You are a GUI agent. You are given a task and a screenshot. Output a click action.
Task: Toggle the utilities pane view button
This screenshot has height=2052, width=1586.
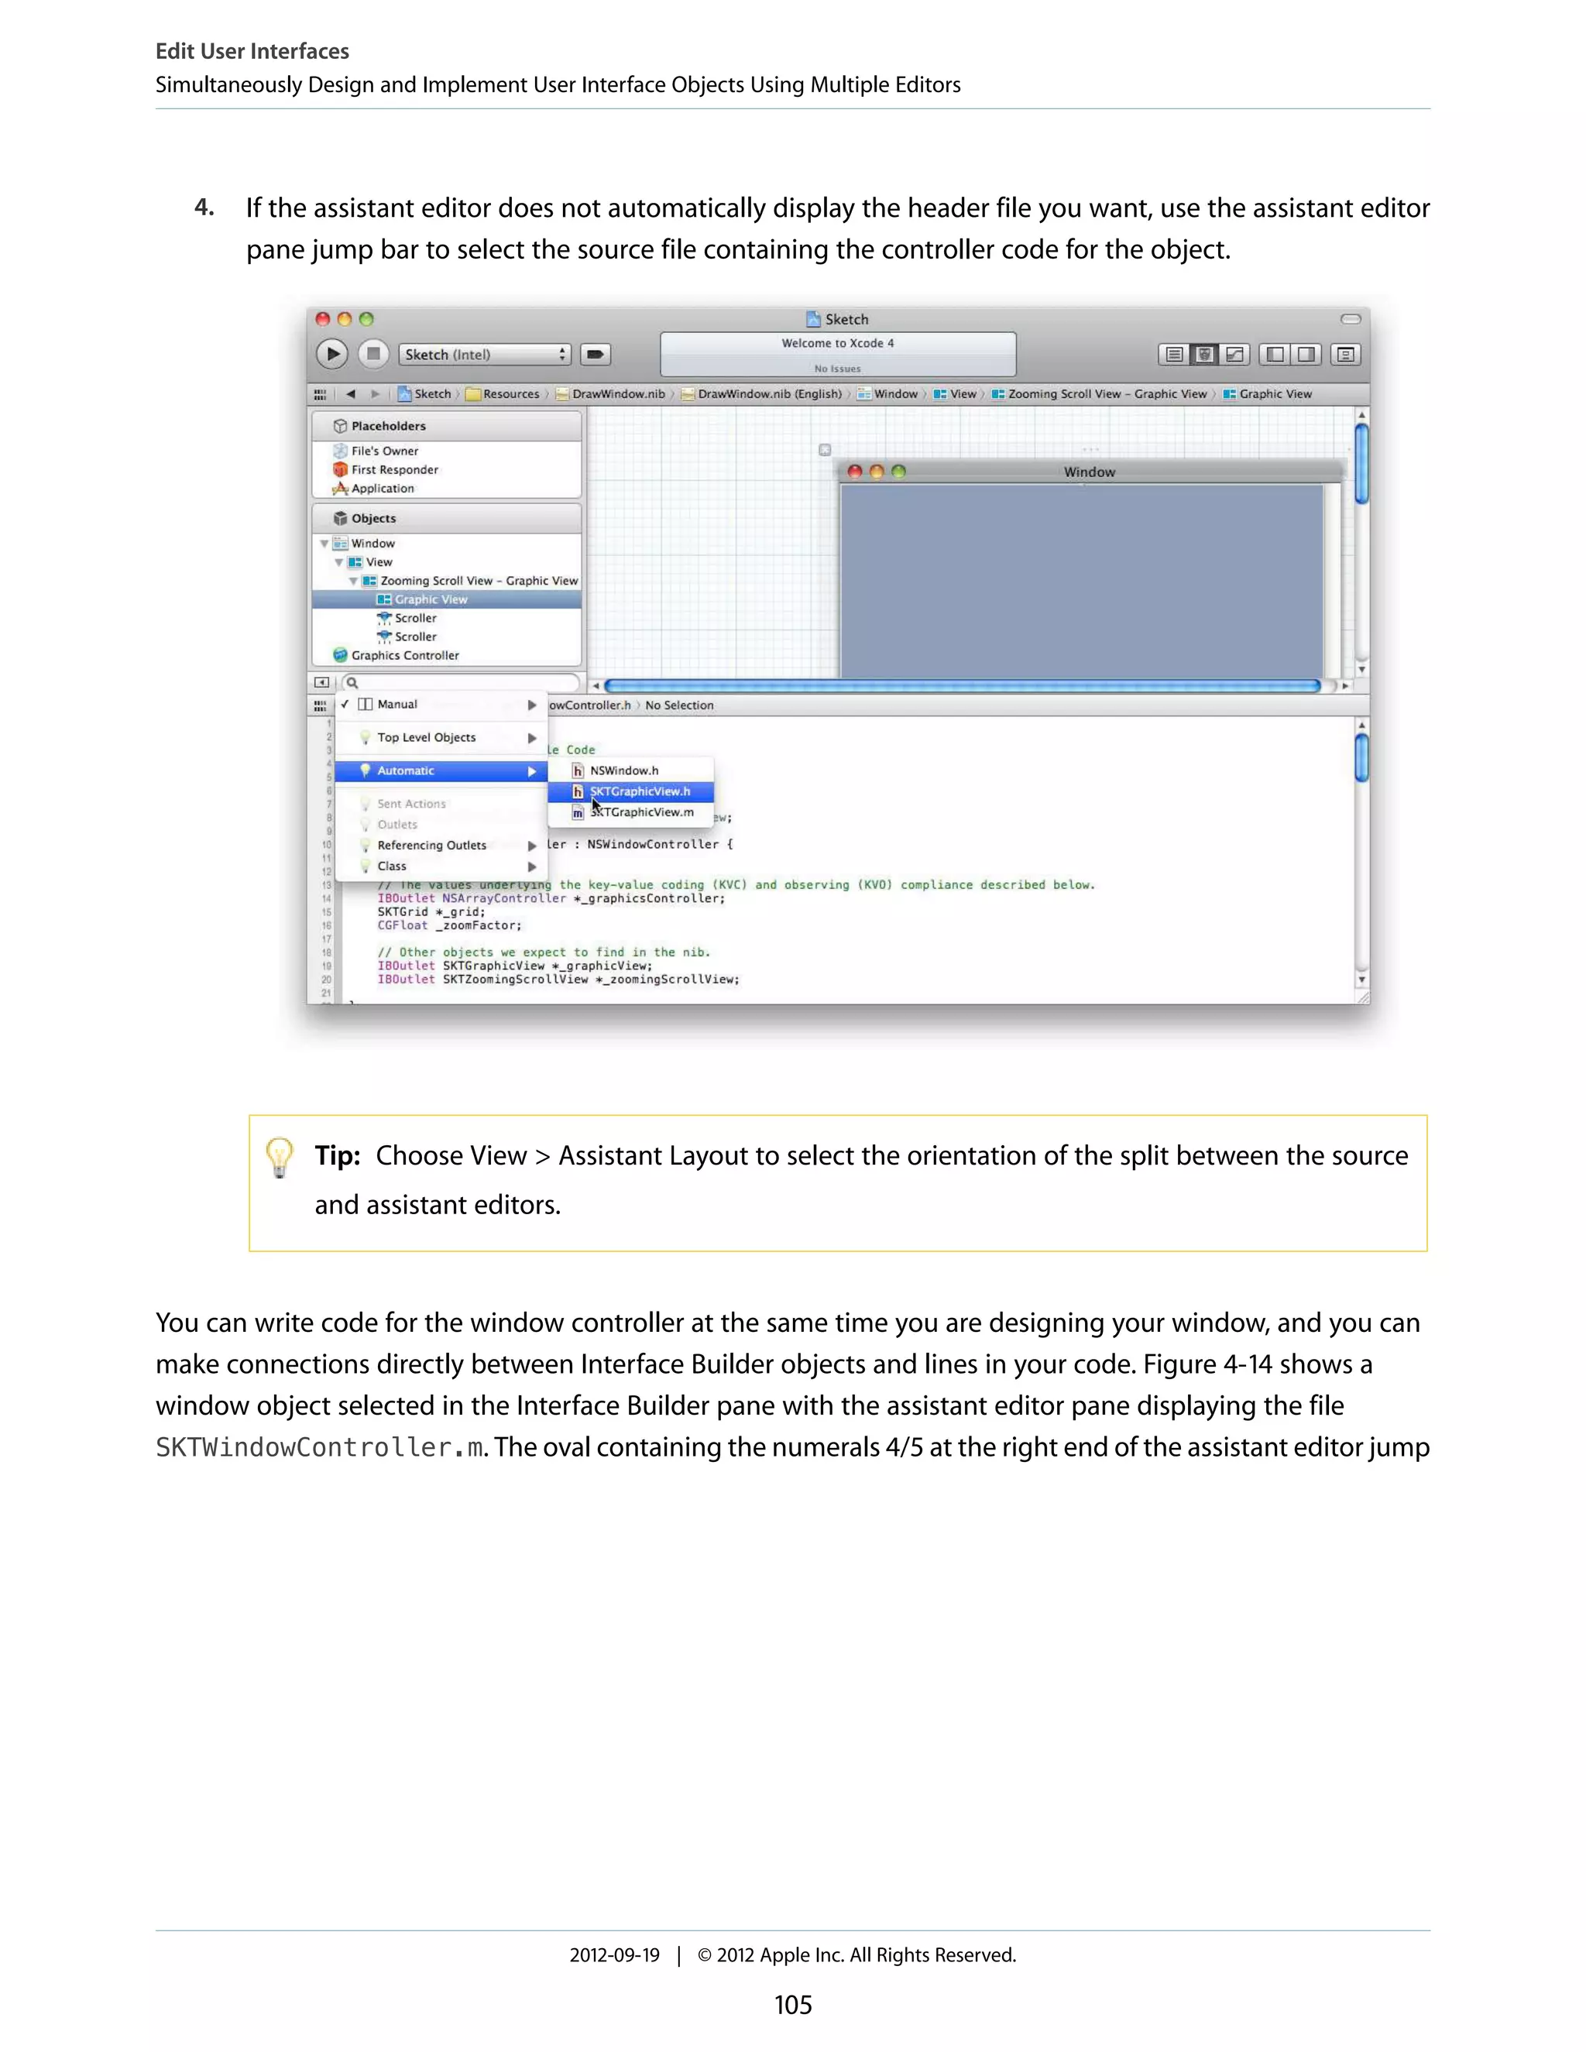(1306, 354)
